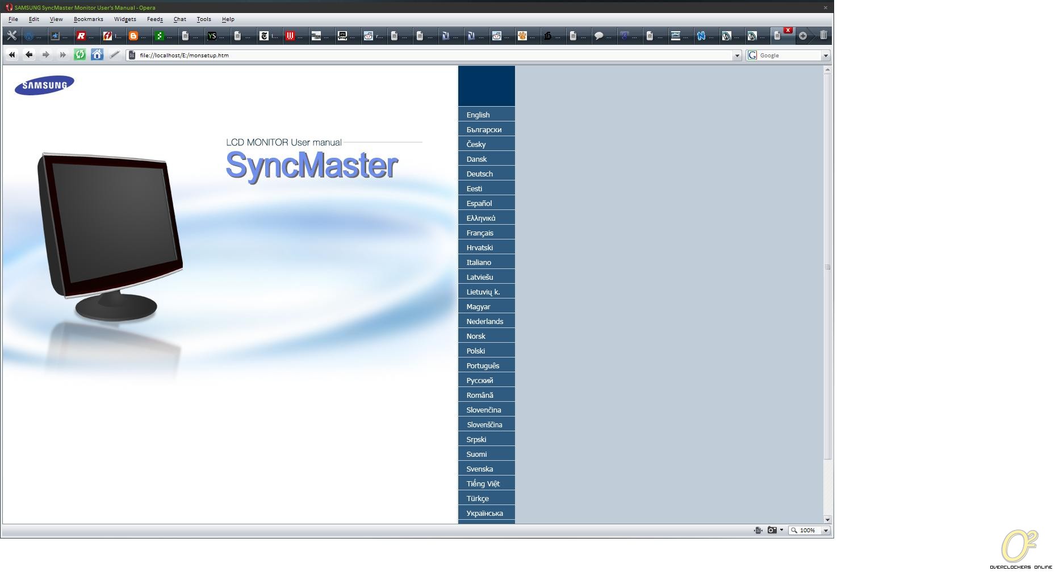The height and width of the screenshot is (572, 1055).
Task: Select Български language
Action: [487, 129]
